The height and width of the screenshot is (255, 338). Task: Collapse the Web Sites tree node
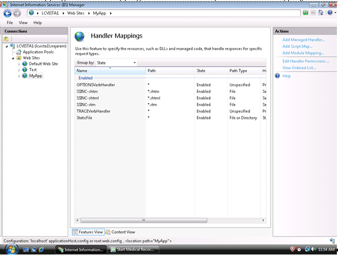13,58
